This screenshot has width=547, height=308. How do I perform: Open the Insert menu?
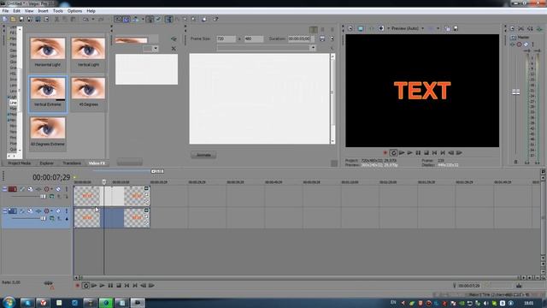point(43,11)
